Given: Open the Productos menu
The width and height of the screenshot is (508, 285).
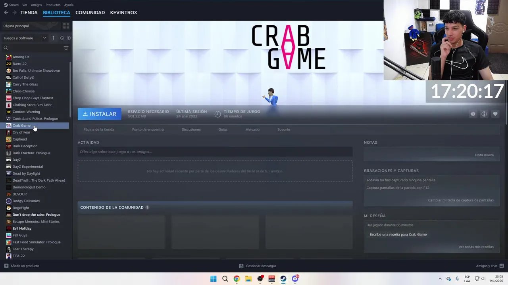Looking at the screenshot, I should click(x=53, y=5).
